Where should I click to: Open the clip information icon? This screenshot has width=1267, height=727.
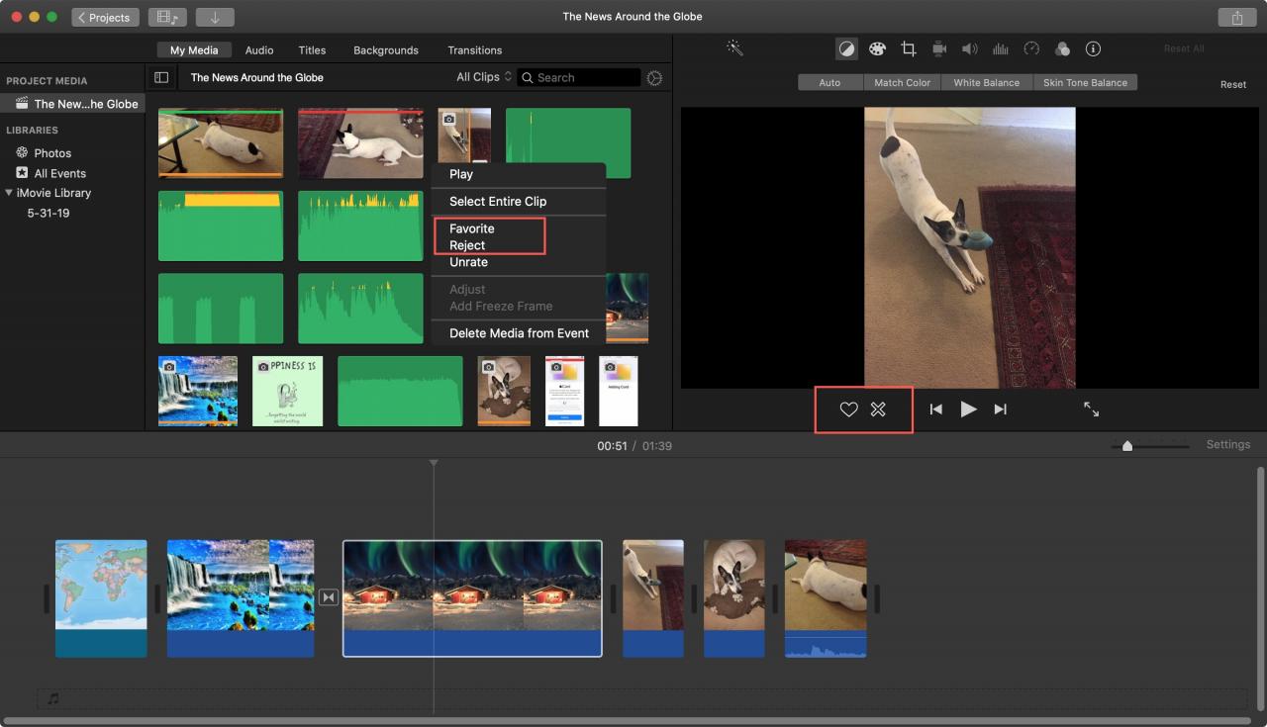click(x=1093, y=48)
